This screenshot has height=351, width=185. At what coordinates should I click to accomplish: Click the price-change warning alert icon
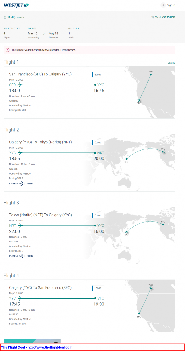click(x=7, y=50)
